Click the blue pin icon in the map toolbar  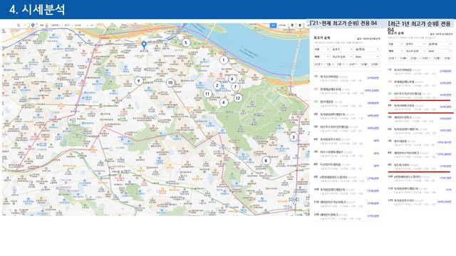point(33,26)
